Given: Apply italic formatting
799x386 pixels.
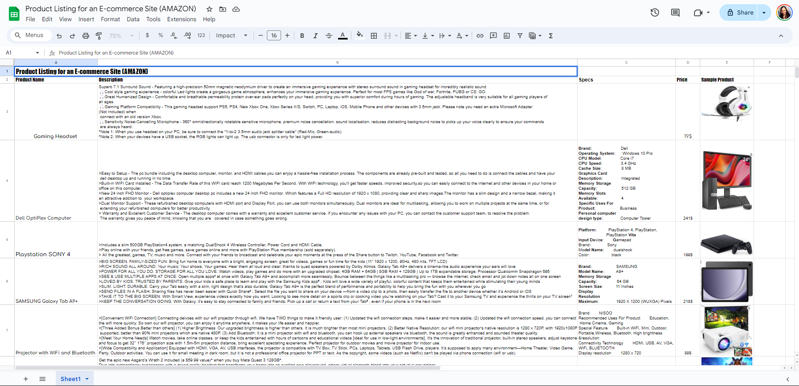Looking at the screenshot, I should [x=316, y=36].
